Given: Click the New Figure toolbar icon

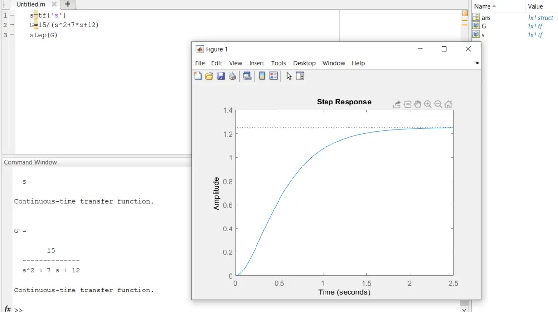Looking at the screenshot, I should [x=198, y=76].
